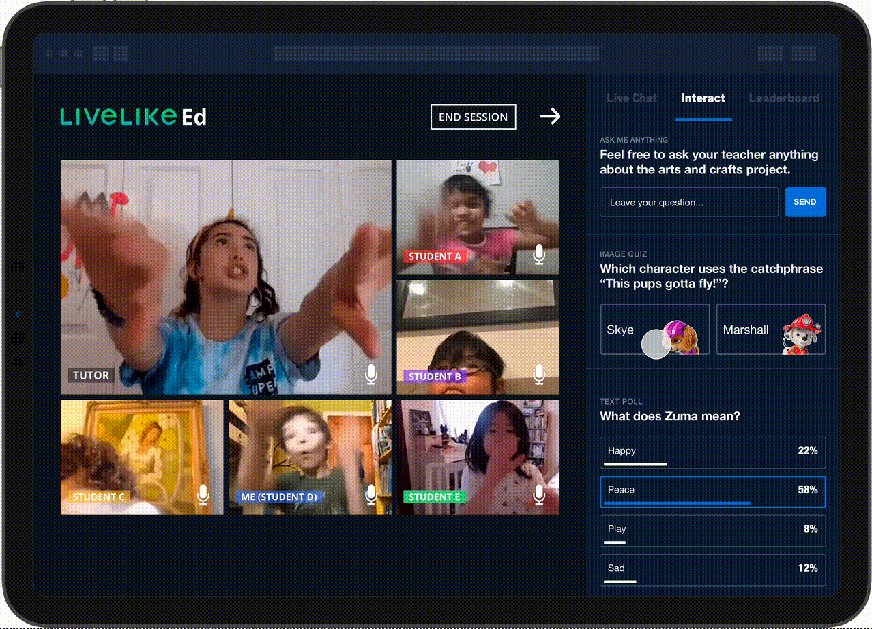Click the 22% poll result value
The width and height of the screenshot is (872, 629).
(808, 451)
